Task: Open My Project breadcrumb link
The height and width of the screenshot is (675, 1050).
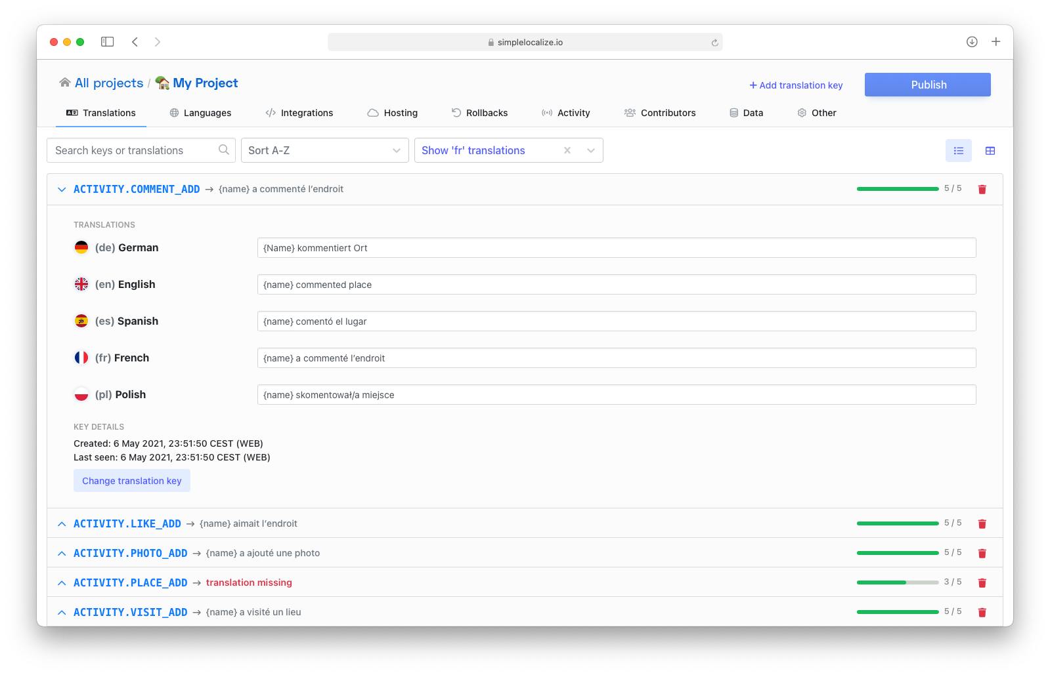Action: coord(206,83)
